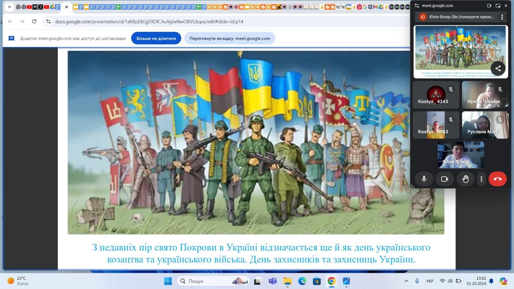
Task: Mute microphone in Meet mini window
Action: (424, 179)
